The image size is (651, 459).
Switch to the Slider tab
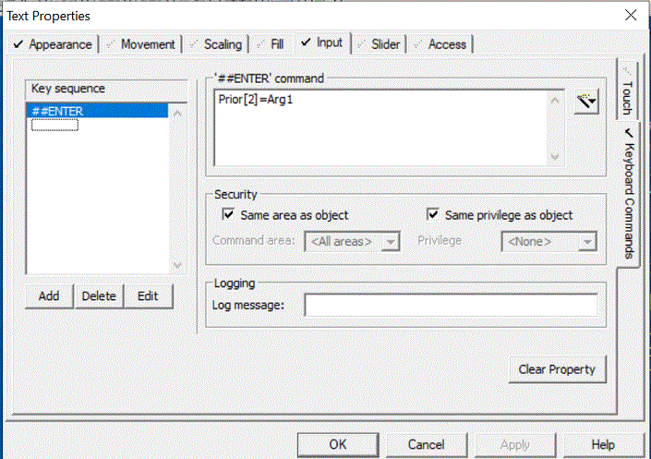tap(379, 44)
